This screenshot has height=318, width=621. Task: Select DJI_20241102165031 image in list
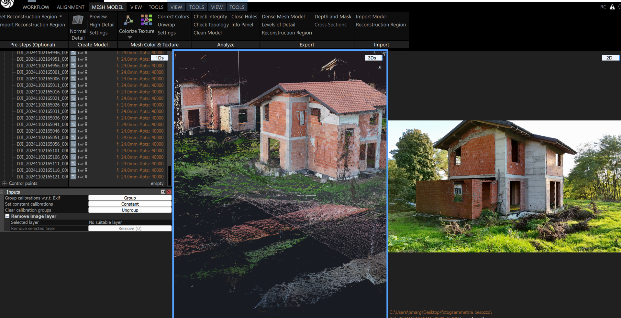[42, 111]
